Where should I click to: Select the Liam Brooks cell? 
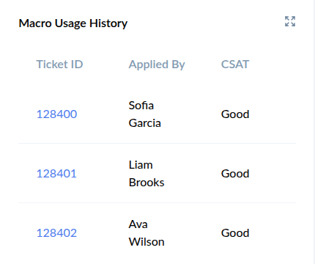click(147, 174)
